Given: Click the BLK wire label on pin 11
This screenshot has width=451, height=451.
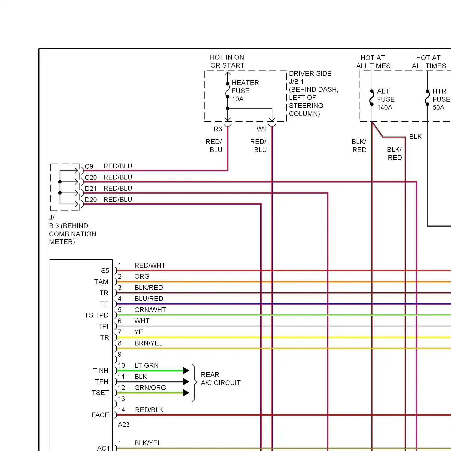Looking at the screenshot, I should coord(141,376).
